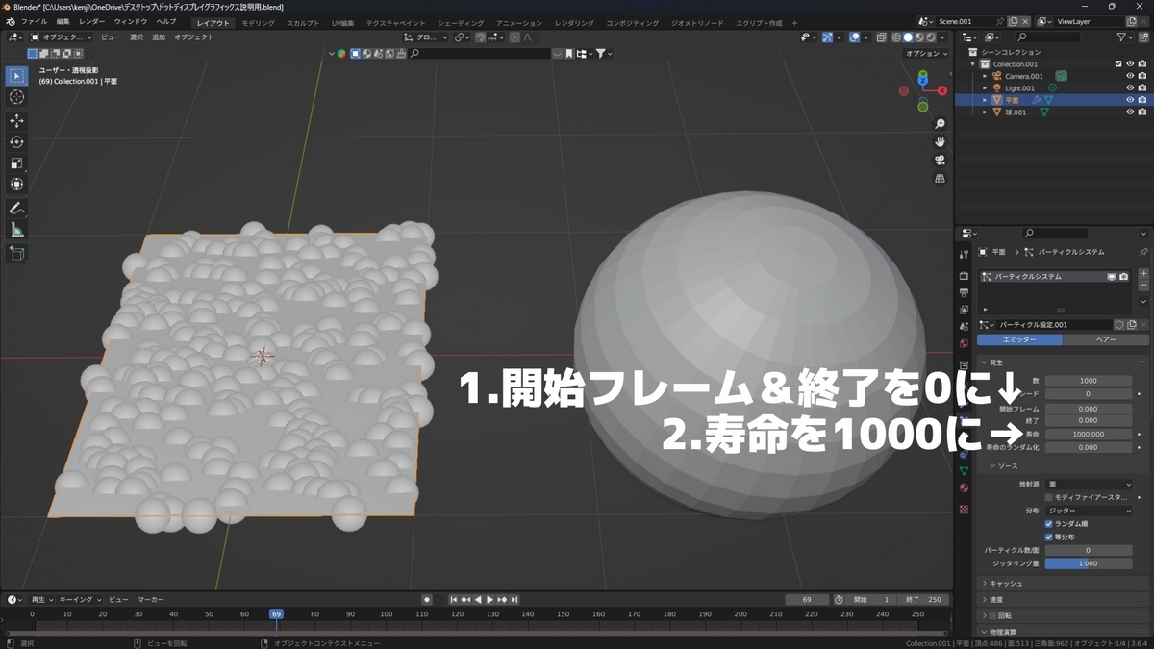Image resolution: width=1154 pixels, height=649 pixels.
Task: Select the Measure tool
Action: pos(16,230)
